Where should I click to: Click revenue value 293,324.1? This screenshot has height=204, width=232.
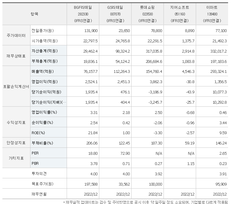click(218, 72)
